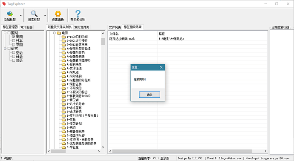Click 确定 in the 信息 dialog
The image size is (294, 161).
pos(150,95)
